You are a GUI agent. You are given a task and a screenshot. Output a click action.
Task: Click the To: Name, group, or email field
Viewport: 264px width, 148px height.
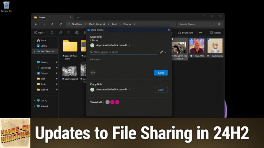click(124, 52)
